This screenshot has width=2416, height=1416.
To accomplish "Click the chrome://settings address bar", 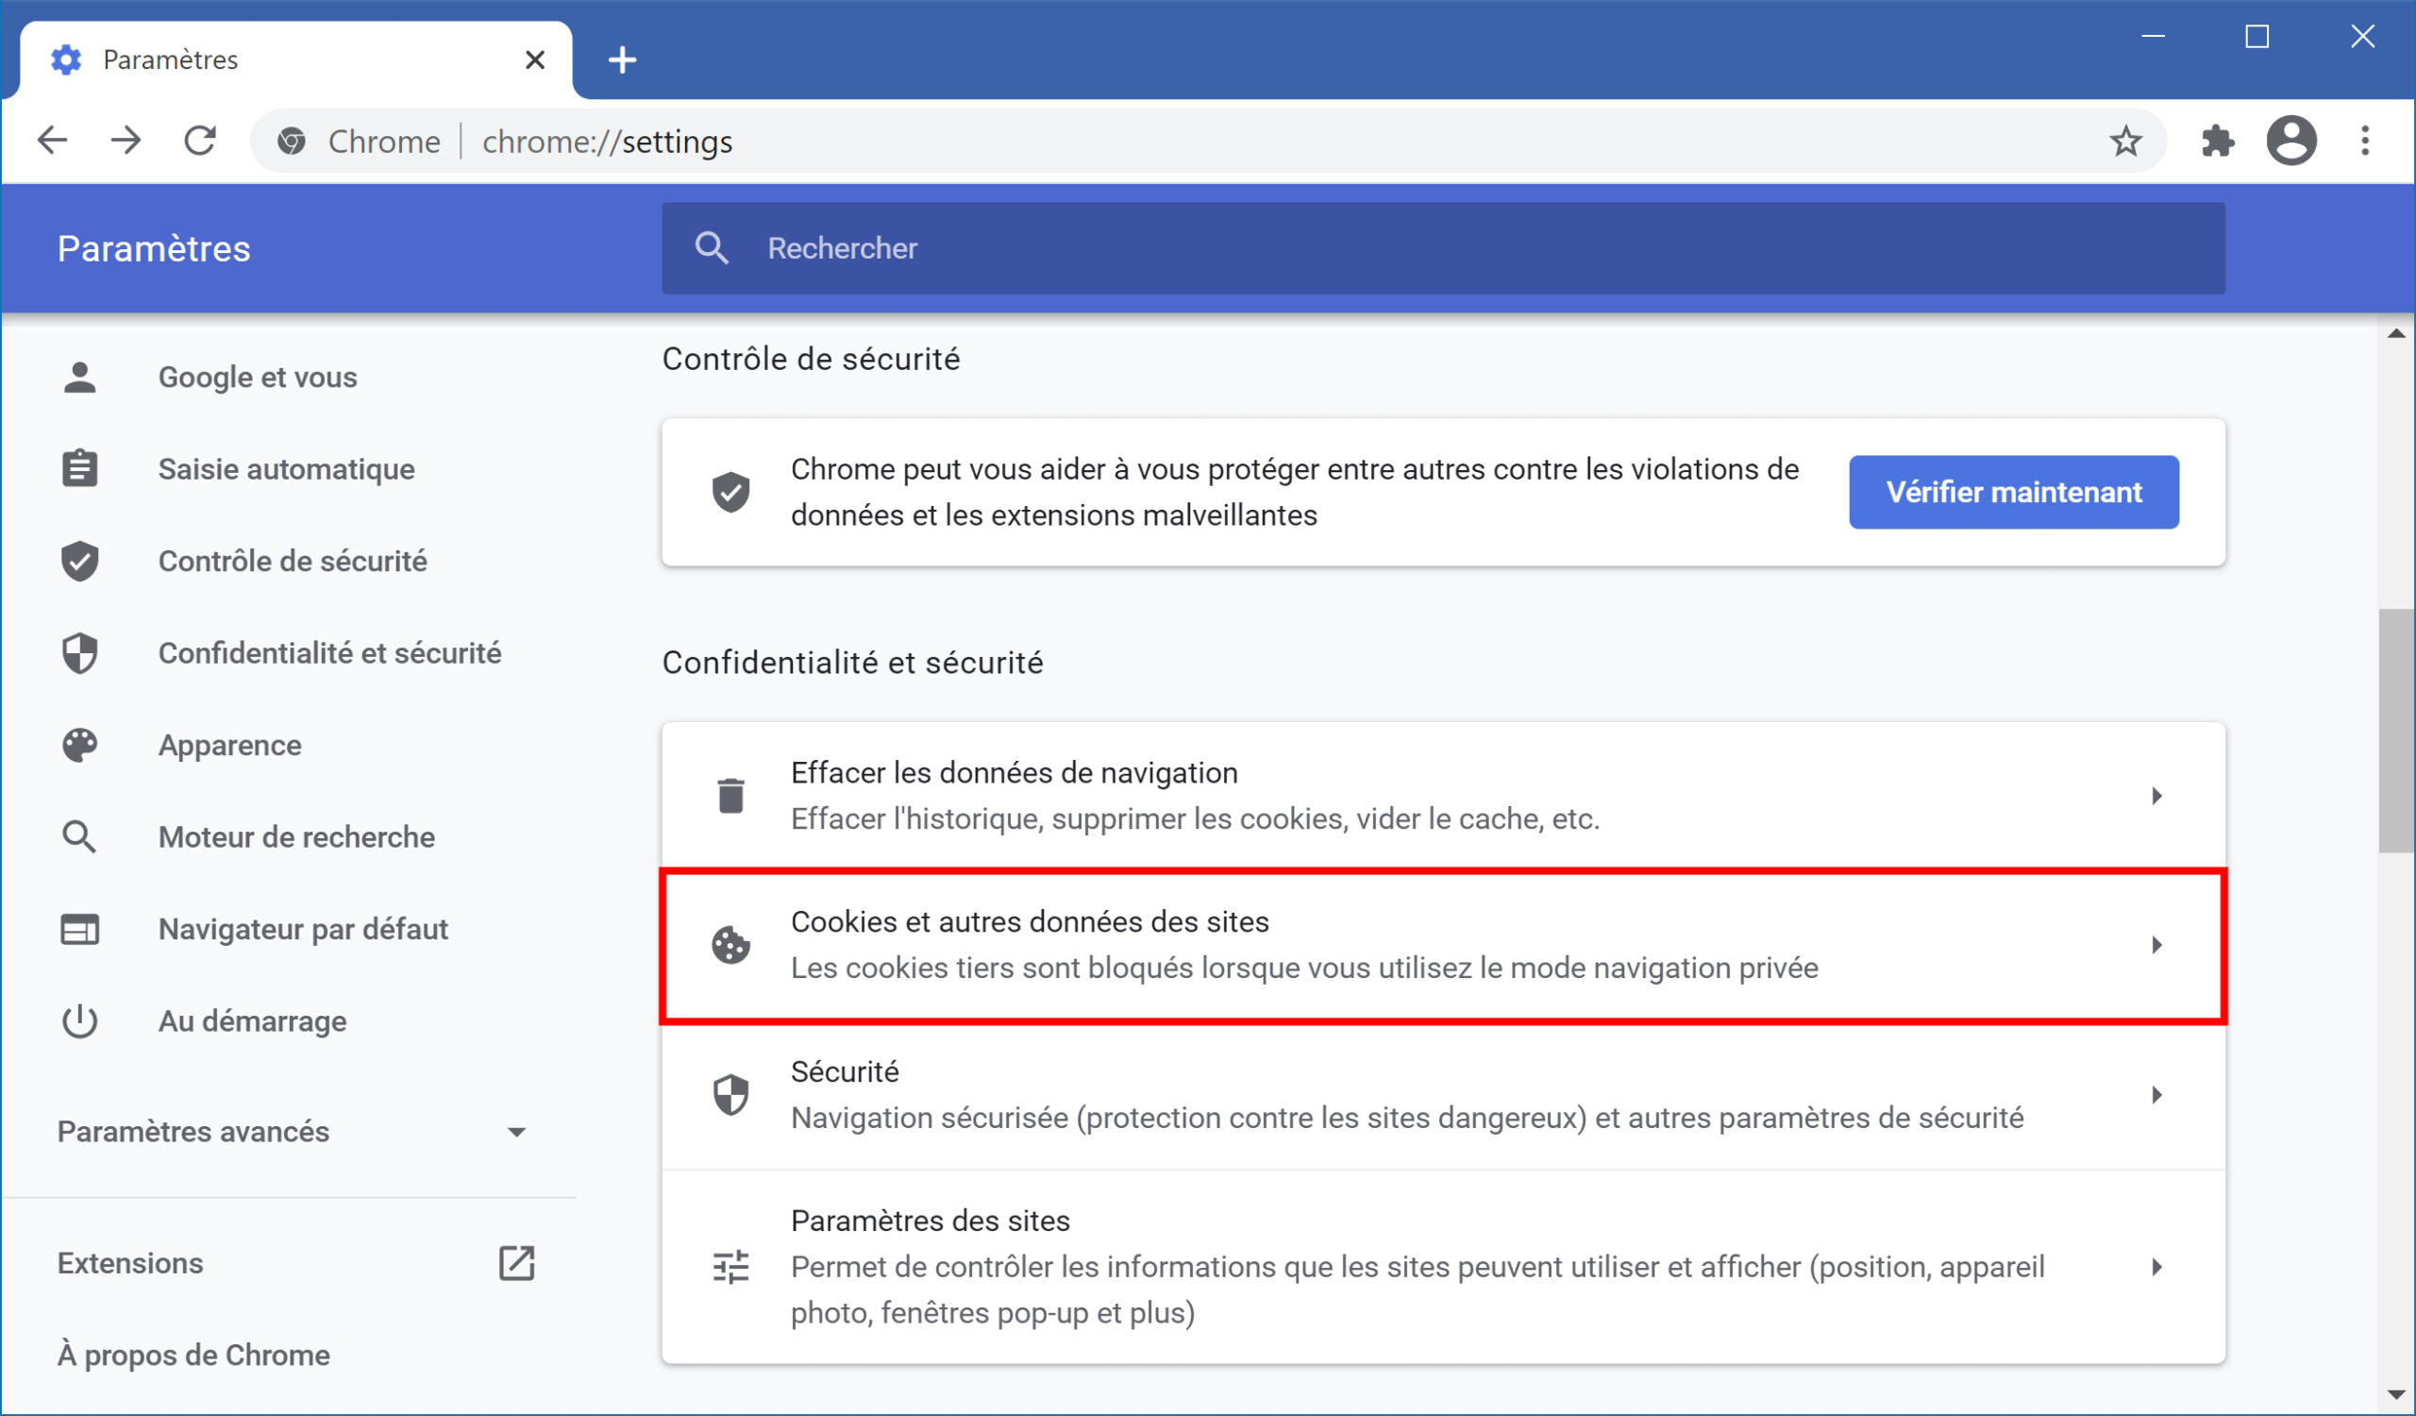I will click(x=1208, y=141).
